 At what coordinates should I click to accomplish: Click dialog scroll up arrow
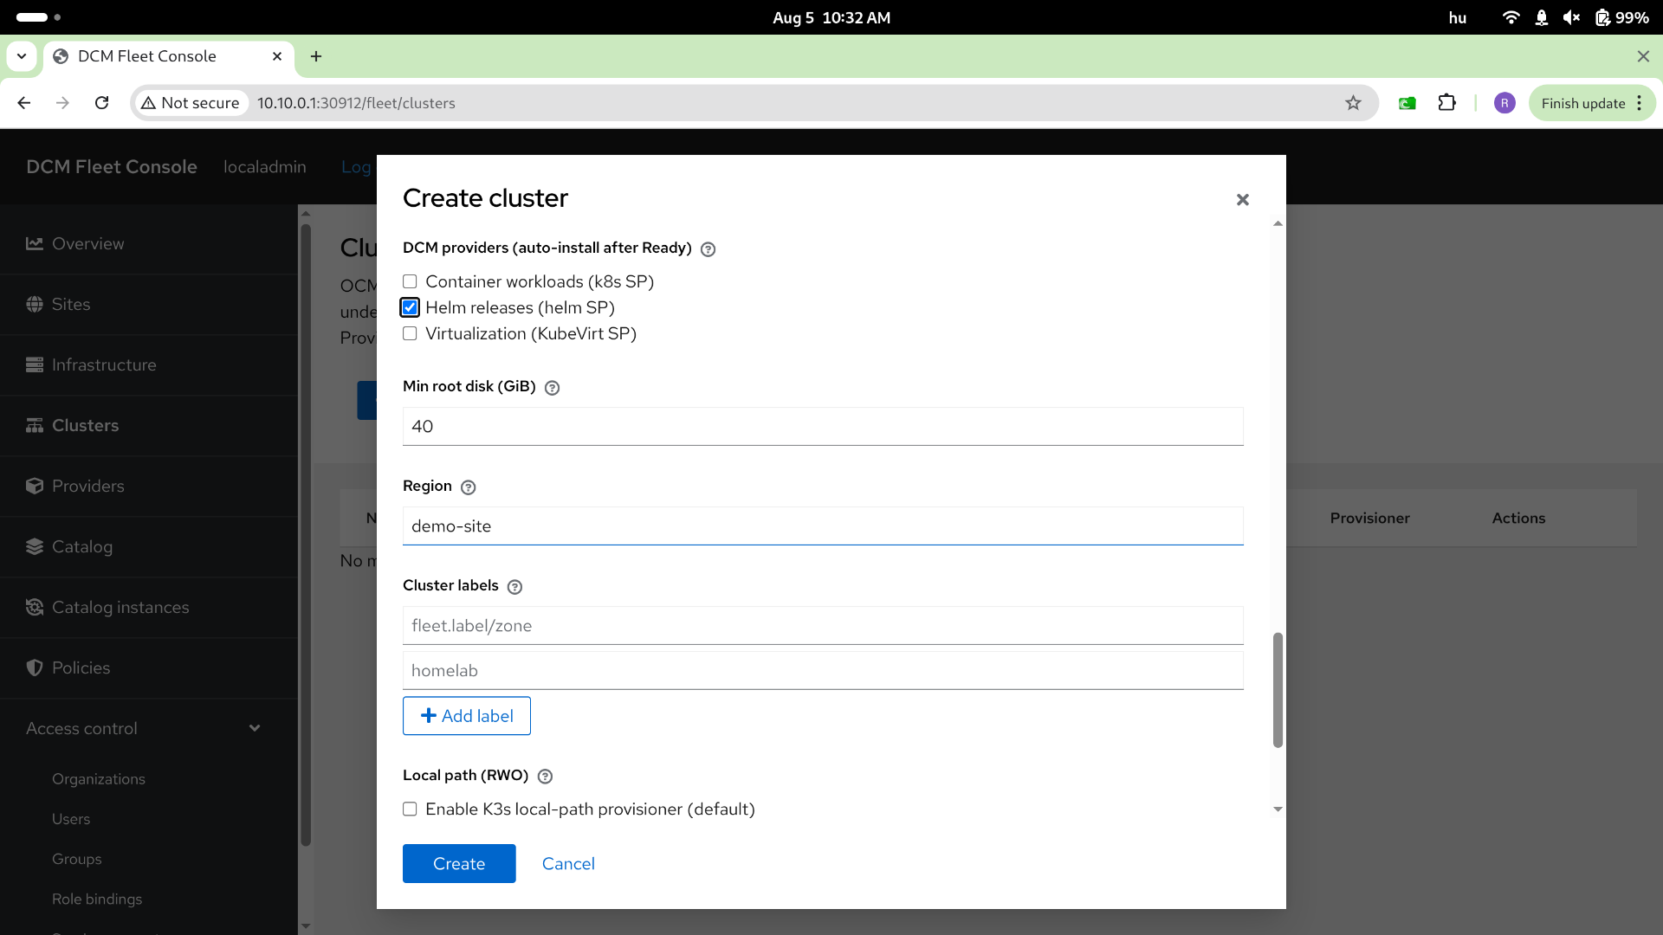click(1278, 224)
